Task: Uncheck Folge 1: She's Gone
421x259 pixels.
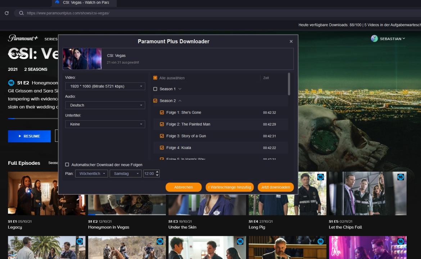Action: [162, 113]
